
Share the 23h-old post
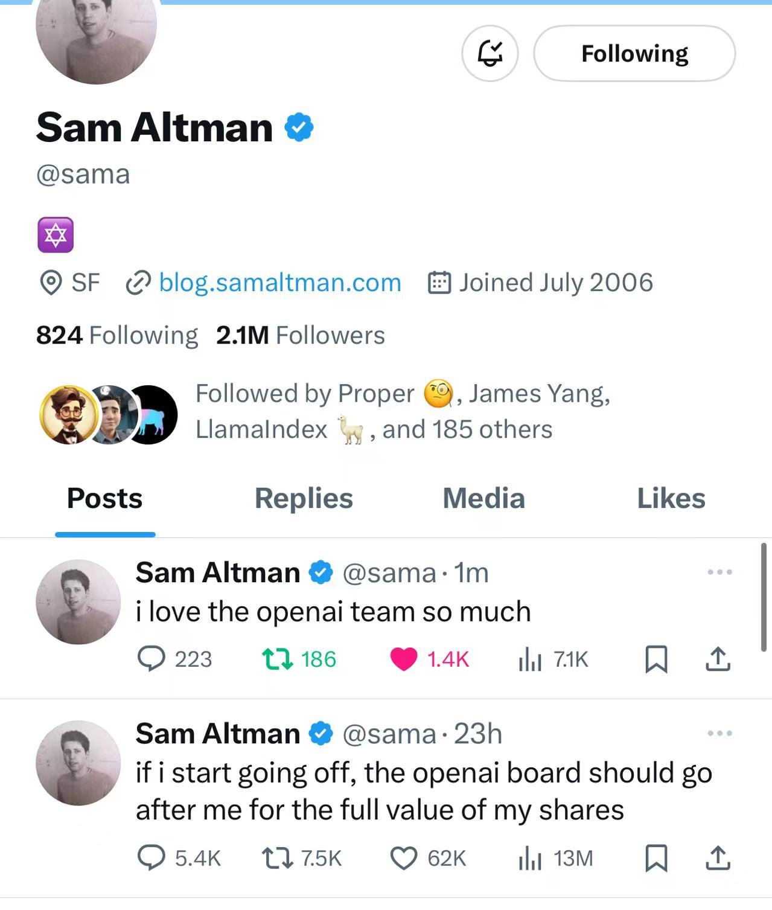pos(718,857)
